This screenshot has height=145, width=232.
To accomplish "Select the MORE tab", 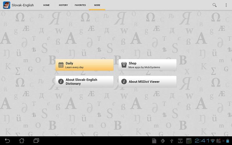I will 97,5.
